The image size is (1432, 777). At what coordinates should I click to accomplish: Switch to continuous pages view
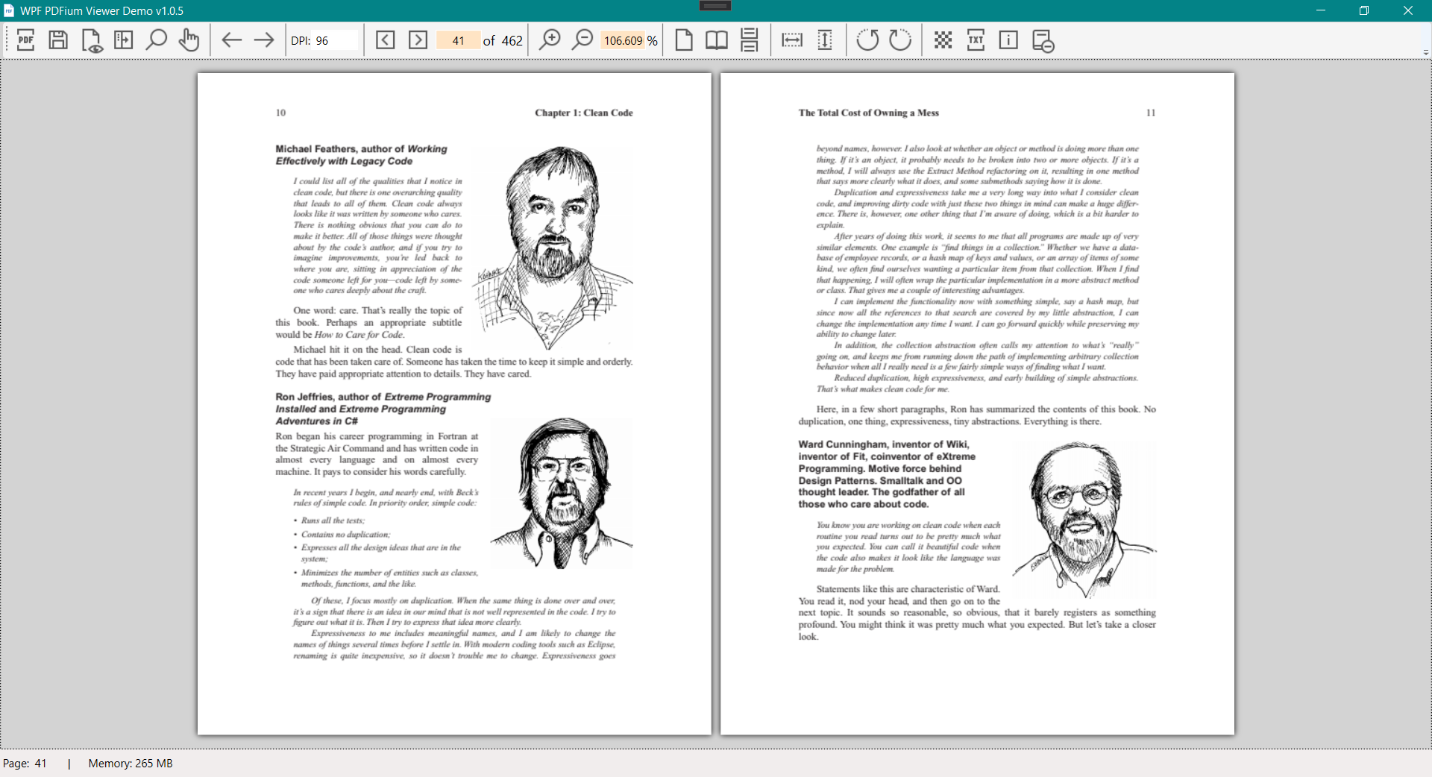(x=750, y=40)
